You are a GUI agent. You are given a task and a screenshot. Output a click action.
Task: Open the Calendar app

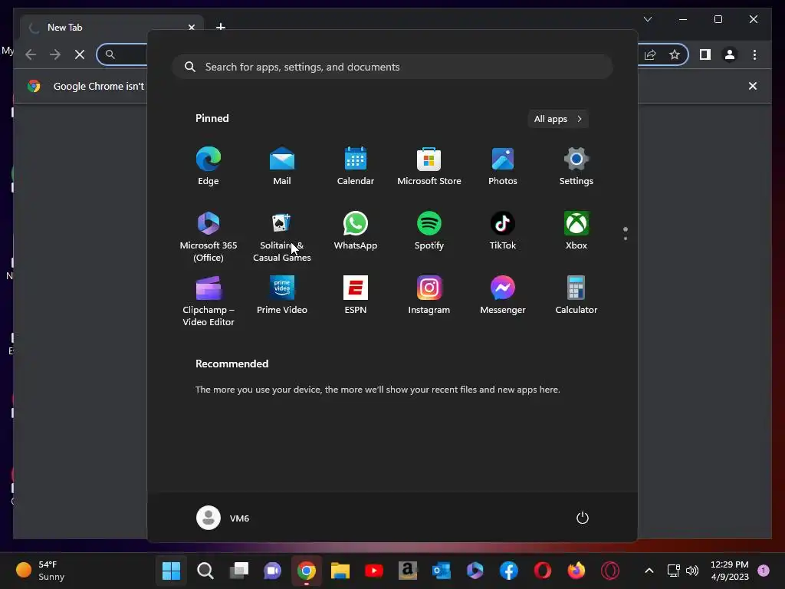356,166
